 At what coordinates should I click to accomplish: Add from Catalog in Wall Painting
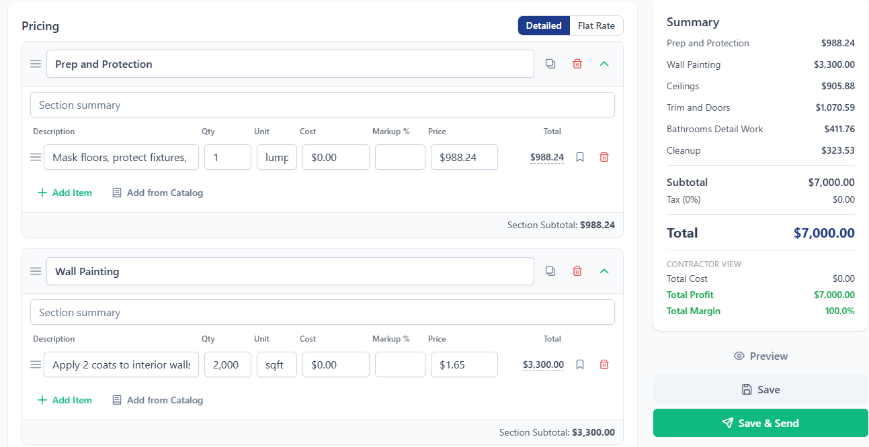pos(157,400)
